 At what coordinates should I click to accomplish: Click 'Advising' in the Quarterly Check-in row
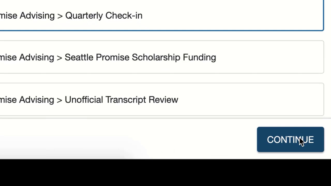(37, 16)
